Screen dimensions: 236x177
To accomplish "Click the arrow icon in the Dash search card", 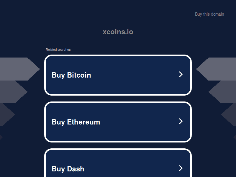I will point(181,168).
